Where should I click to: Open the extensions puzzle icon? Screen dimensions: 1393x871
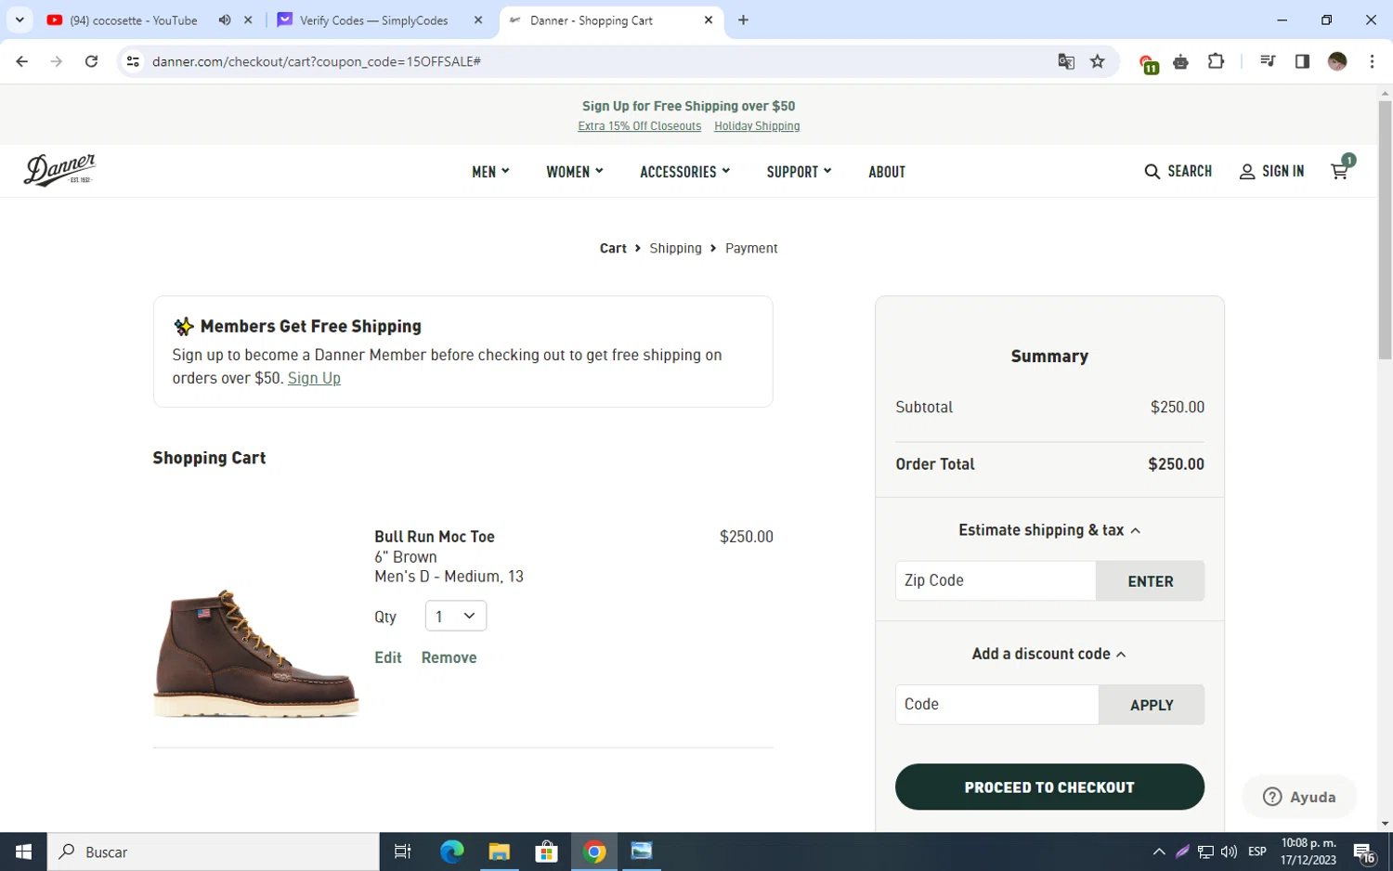click(1216, 61)
